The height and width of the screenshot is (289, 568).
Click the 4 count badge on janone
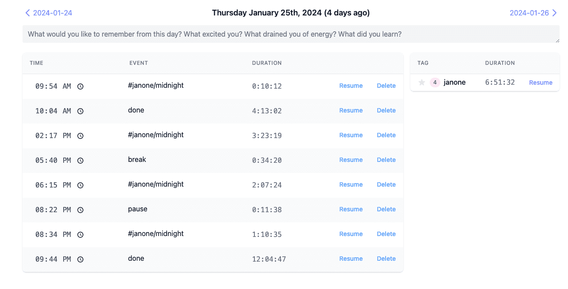tap(435, 83)
